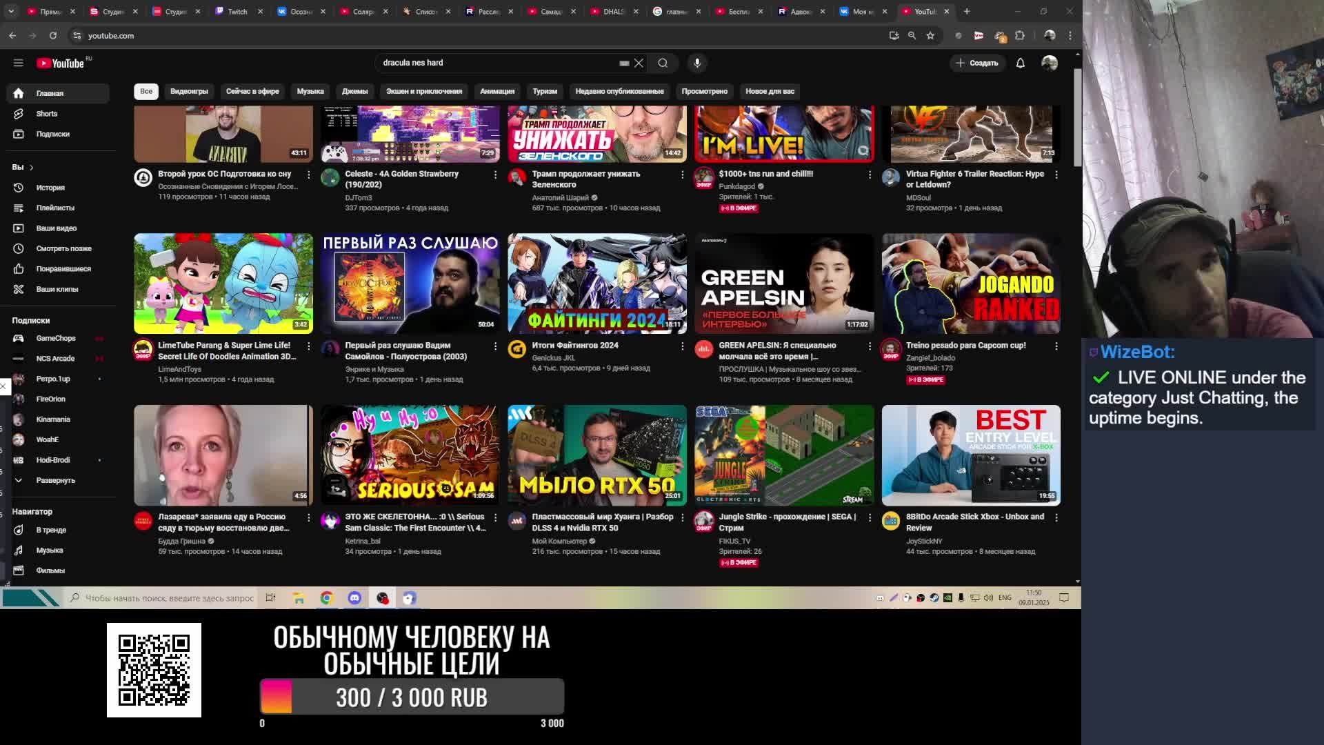Expand subscriptions list with Развернуть
The width and height of the screenshot is (1324, 745).
pos(55,480)
